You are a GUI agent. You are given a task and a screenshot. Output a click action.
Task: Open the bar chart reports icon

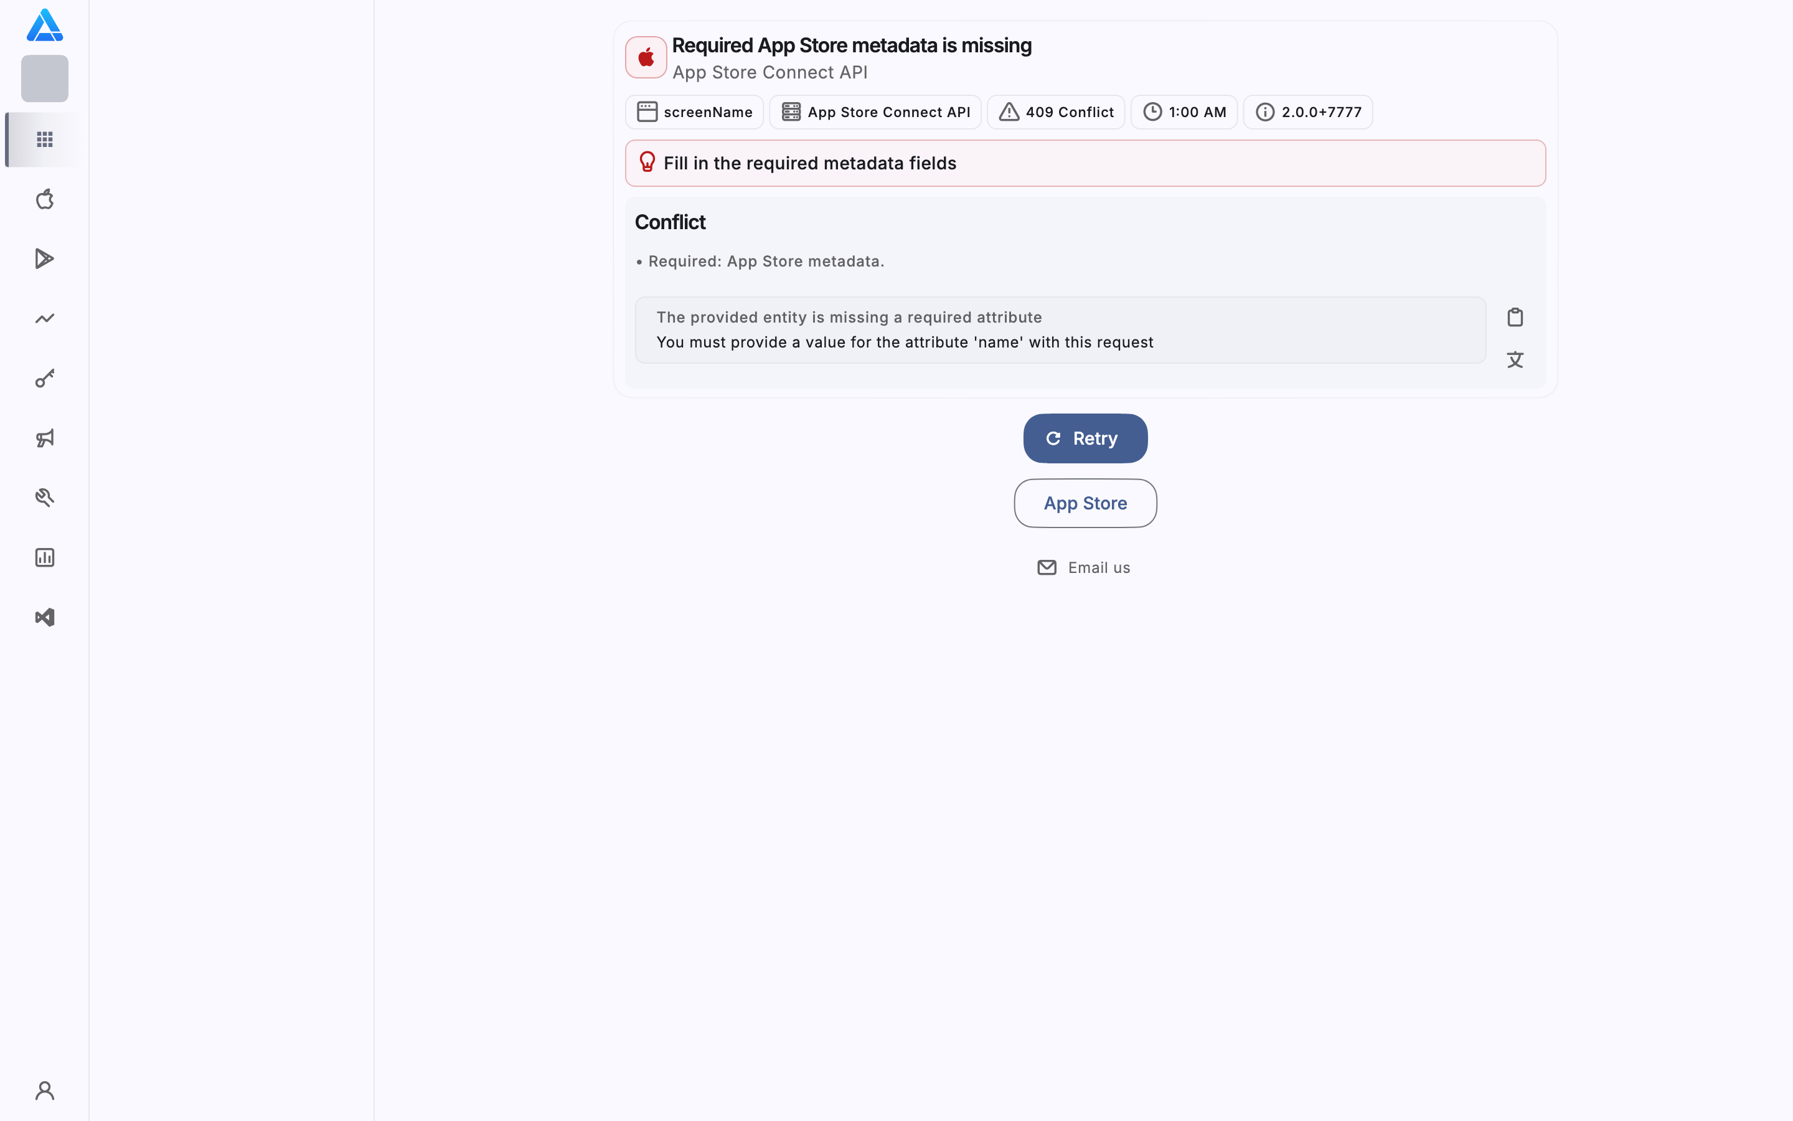(44, 557)
